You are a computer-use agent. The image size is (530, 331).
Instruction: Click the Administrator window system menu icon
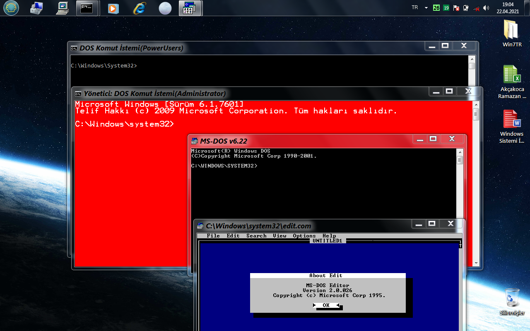pos(78,94)
